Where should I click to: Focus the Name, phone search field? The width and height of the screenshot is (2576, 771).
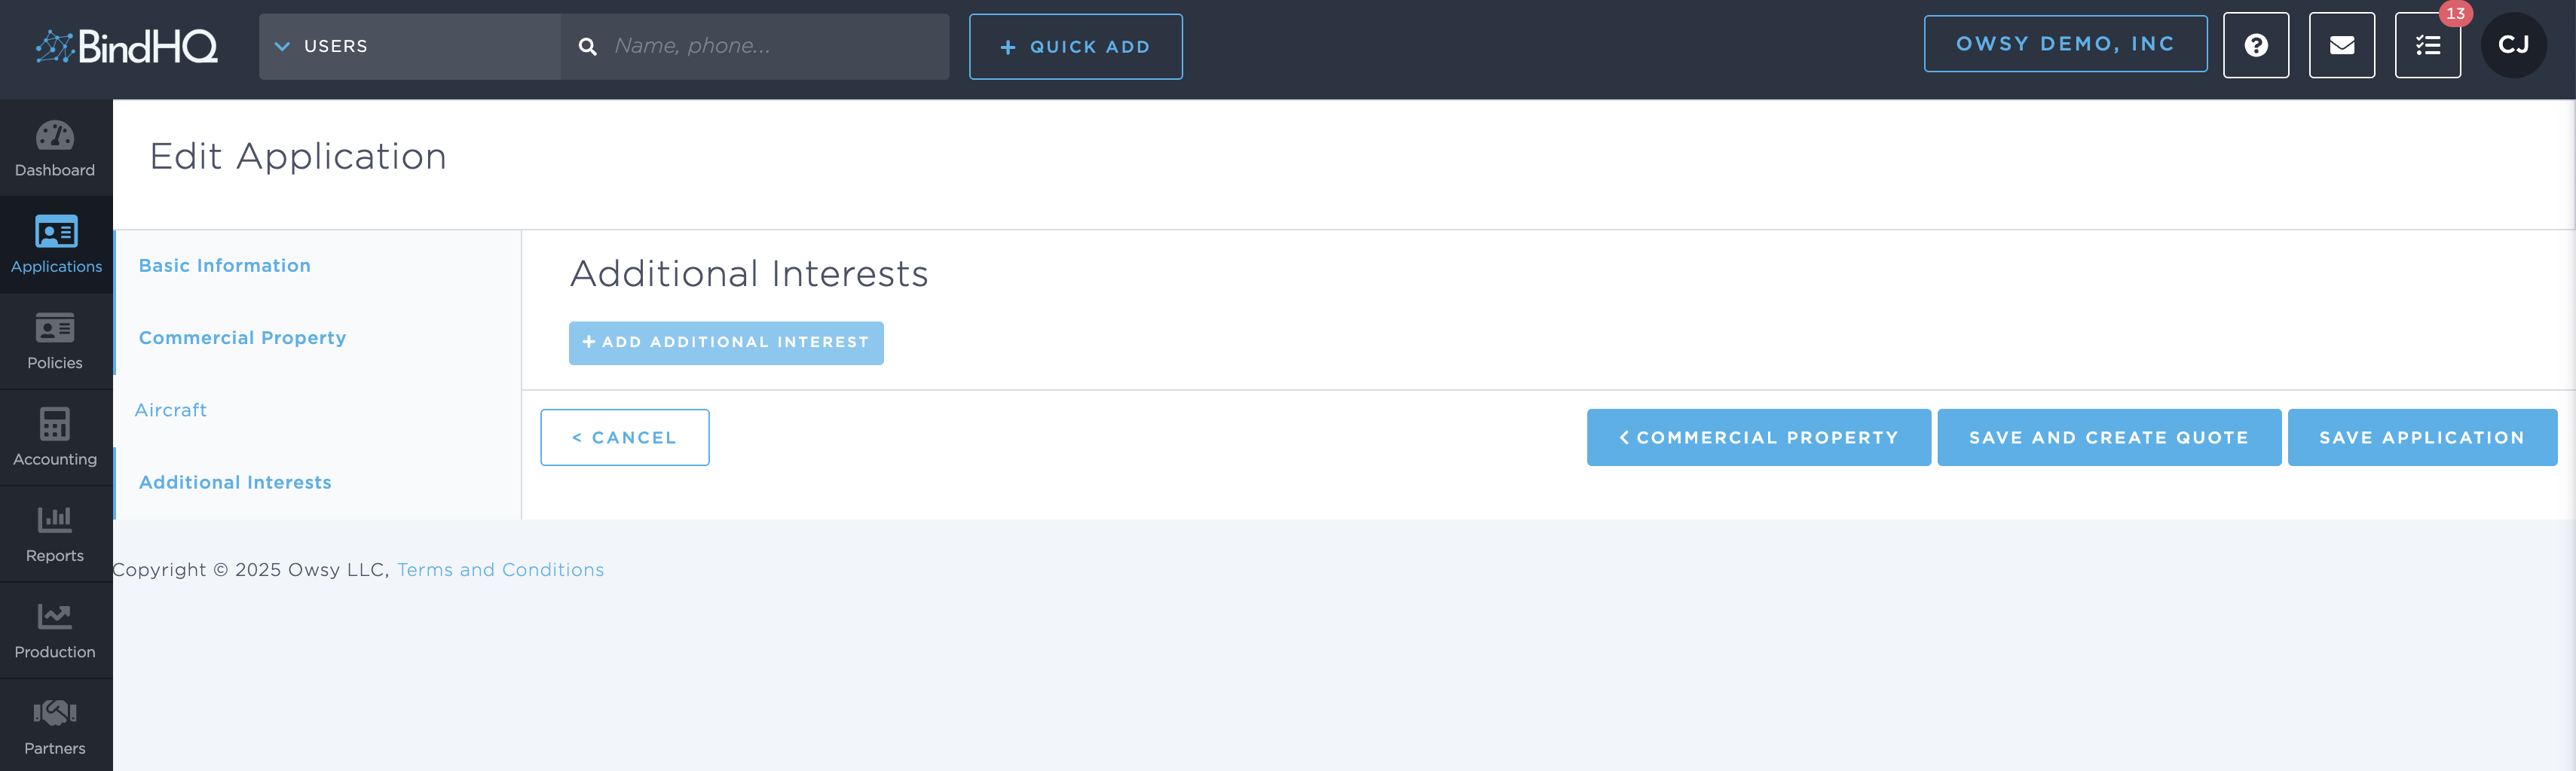tap(770, 47)
